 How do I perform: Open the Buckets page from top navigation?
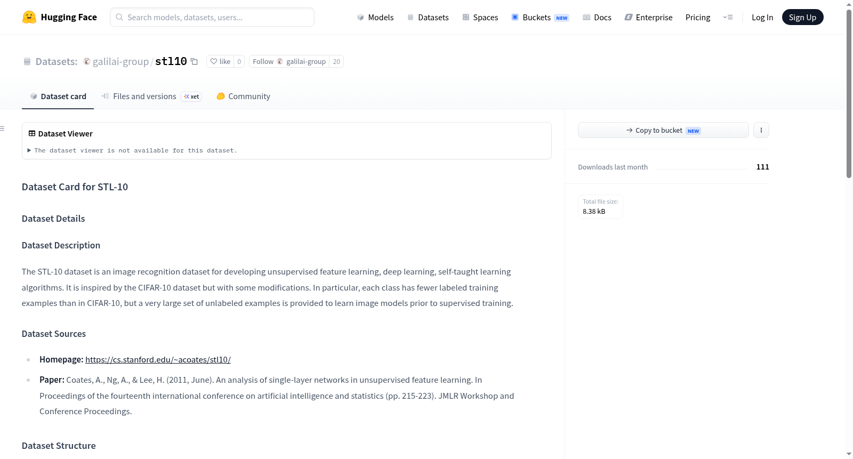[540, 18]
